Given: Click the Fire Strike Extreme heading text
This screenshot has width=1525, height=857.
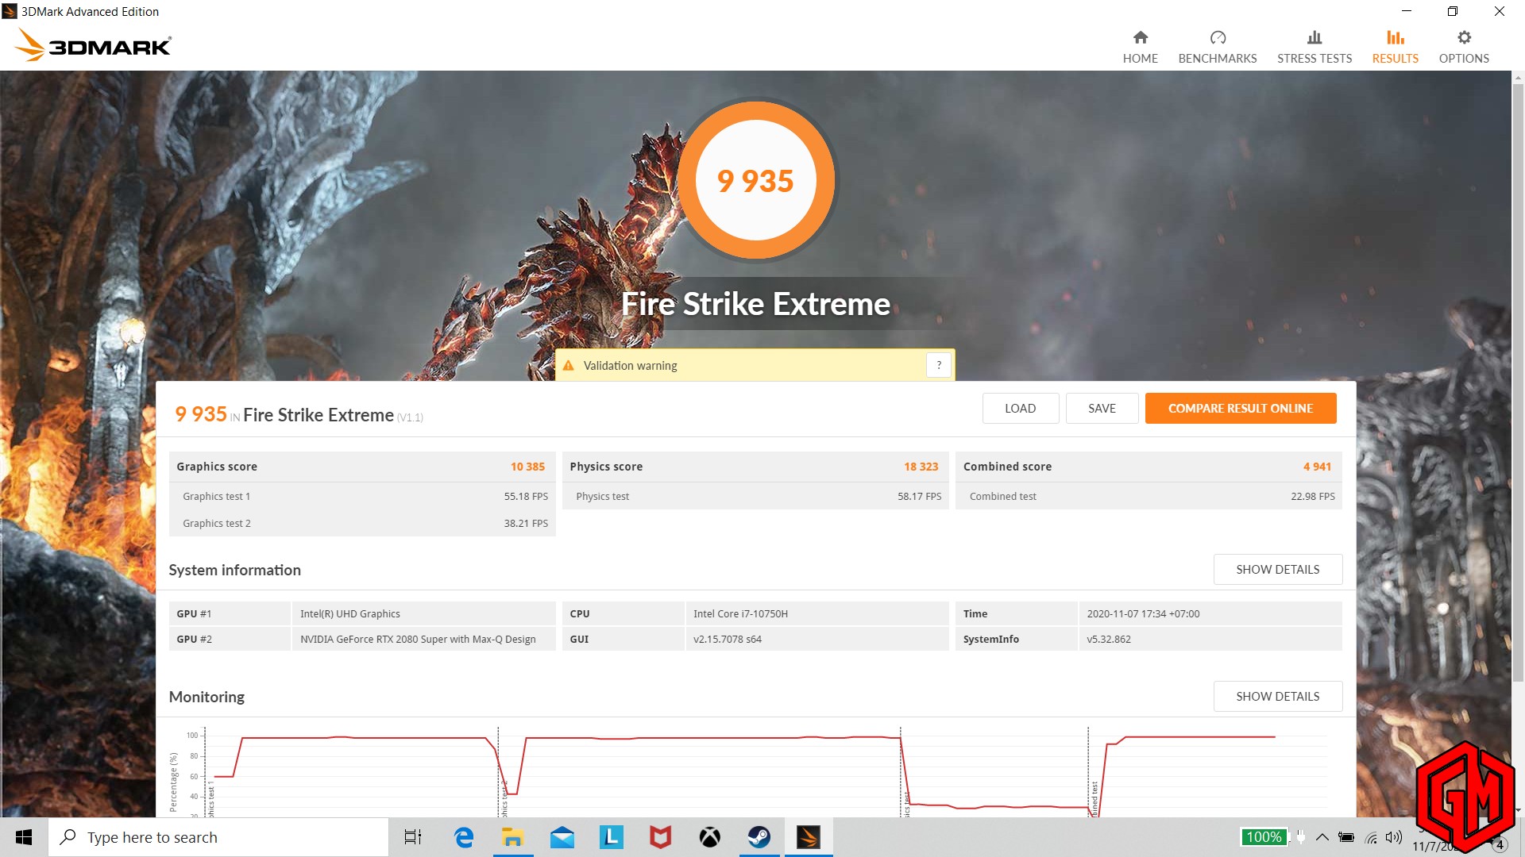Looking at the screenshot, I should 755,304.
